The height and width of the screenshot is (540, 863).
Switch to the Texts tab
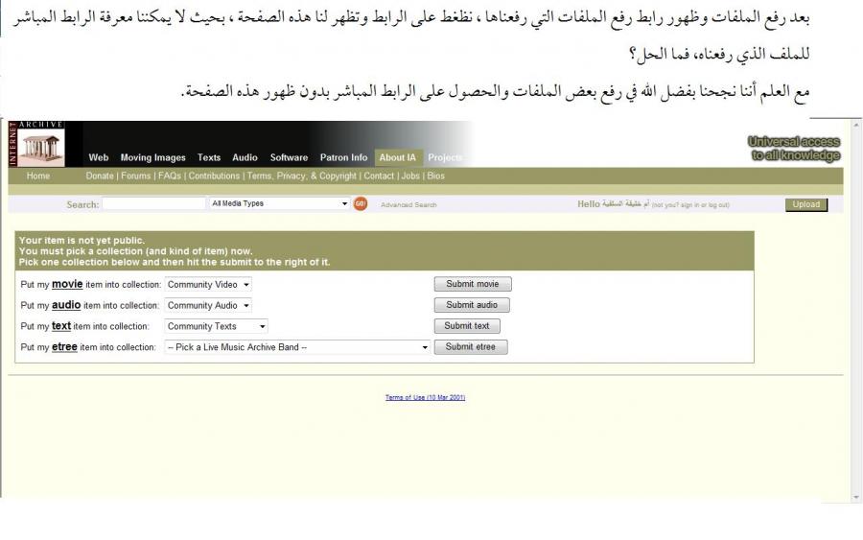coord(209,157)
